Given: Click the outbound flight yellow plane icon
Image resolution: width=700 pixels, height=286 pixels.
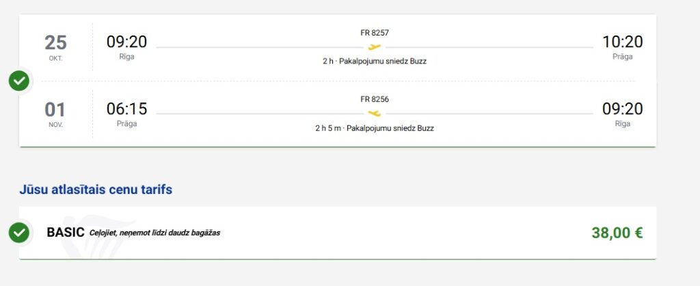Looking at the screenshot, I should tap(375, 47).
